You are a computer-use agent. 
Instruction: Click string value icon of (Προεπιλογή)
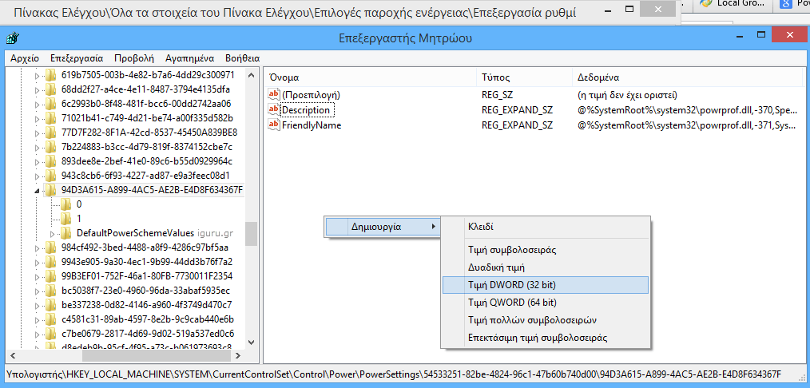(x=273, y=94)
